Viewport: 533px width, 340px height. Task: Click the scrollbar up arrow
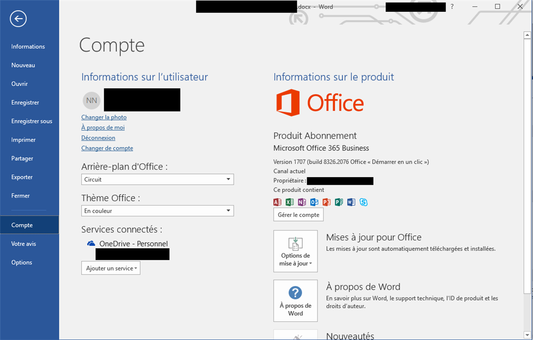point(527,35)
